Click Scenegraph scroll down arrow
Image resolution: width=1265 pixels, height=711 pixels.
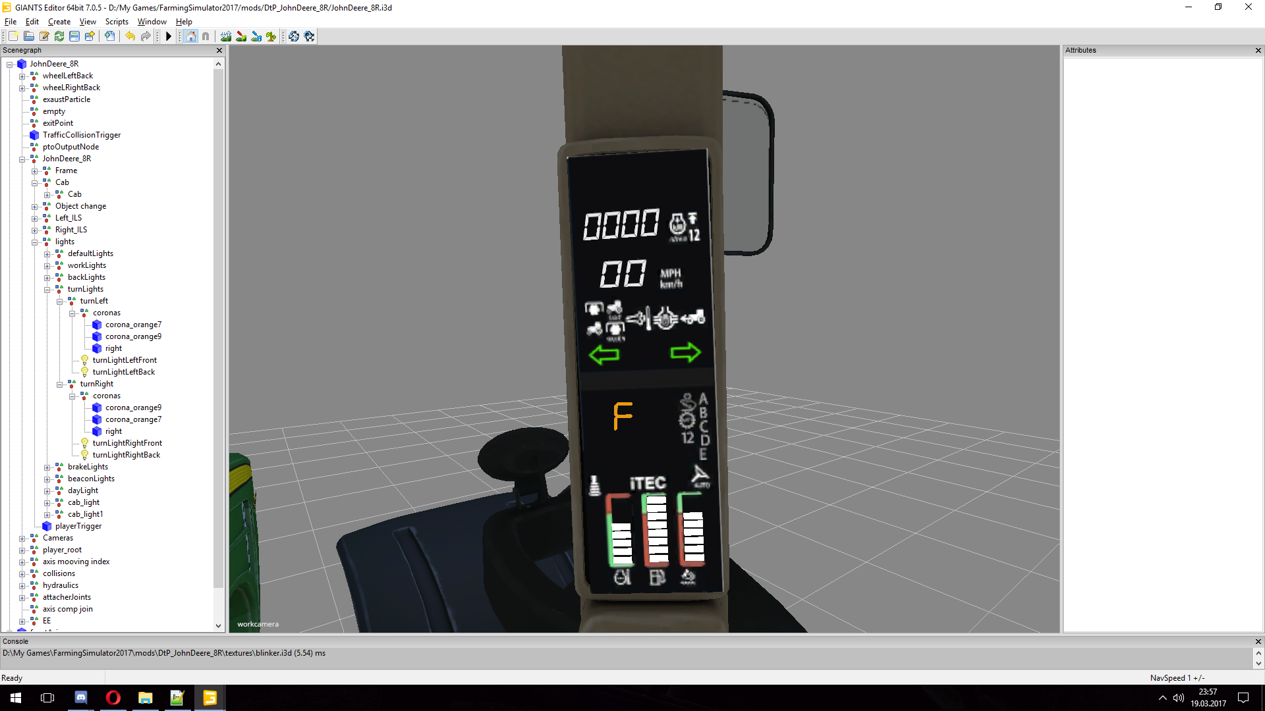[218, 625]
